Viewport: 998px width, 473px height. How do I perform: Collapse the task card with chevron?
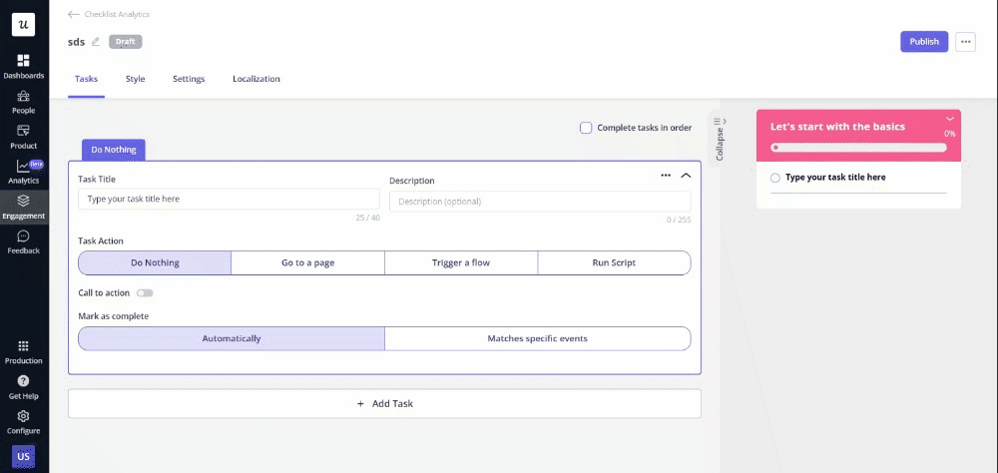coord(686,176)
